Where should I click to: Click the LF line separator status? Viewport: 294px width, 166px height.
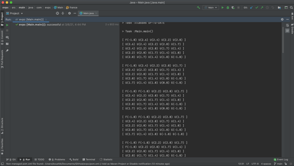248,164
